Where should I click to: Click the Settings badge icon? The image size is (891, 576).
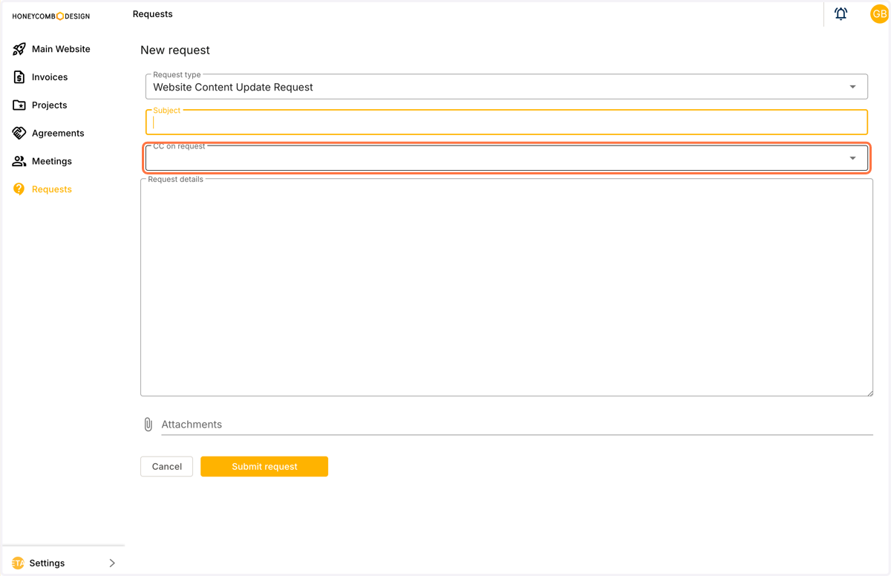[18, 563]
